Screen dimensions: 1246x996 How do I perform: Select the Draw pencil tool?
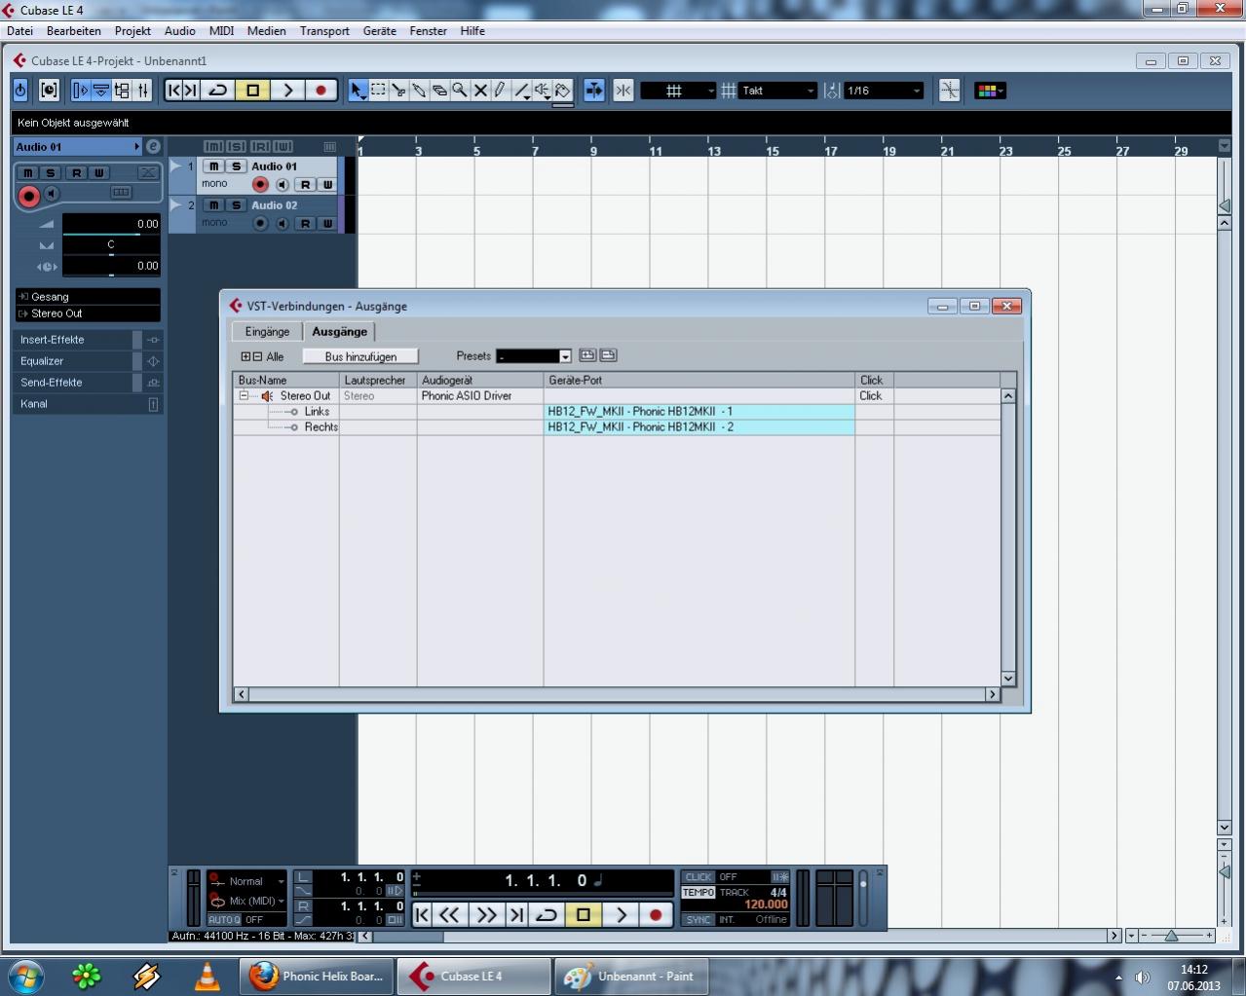(x=501, y=91)
